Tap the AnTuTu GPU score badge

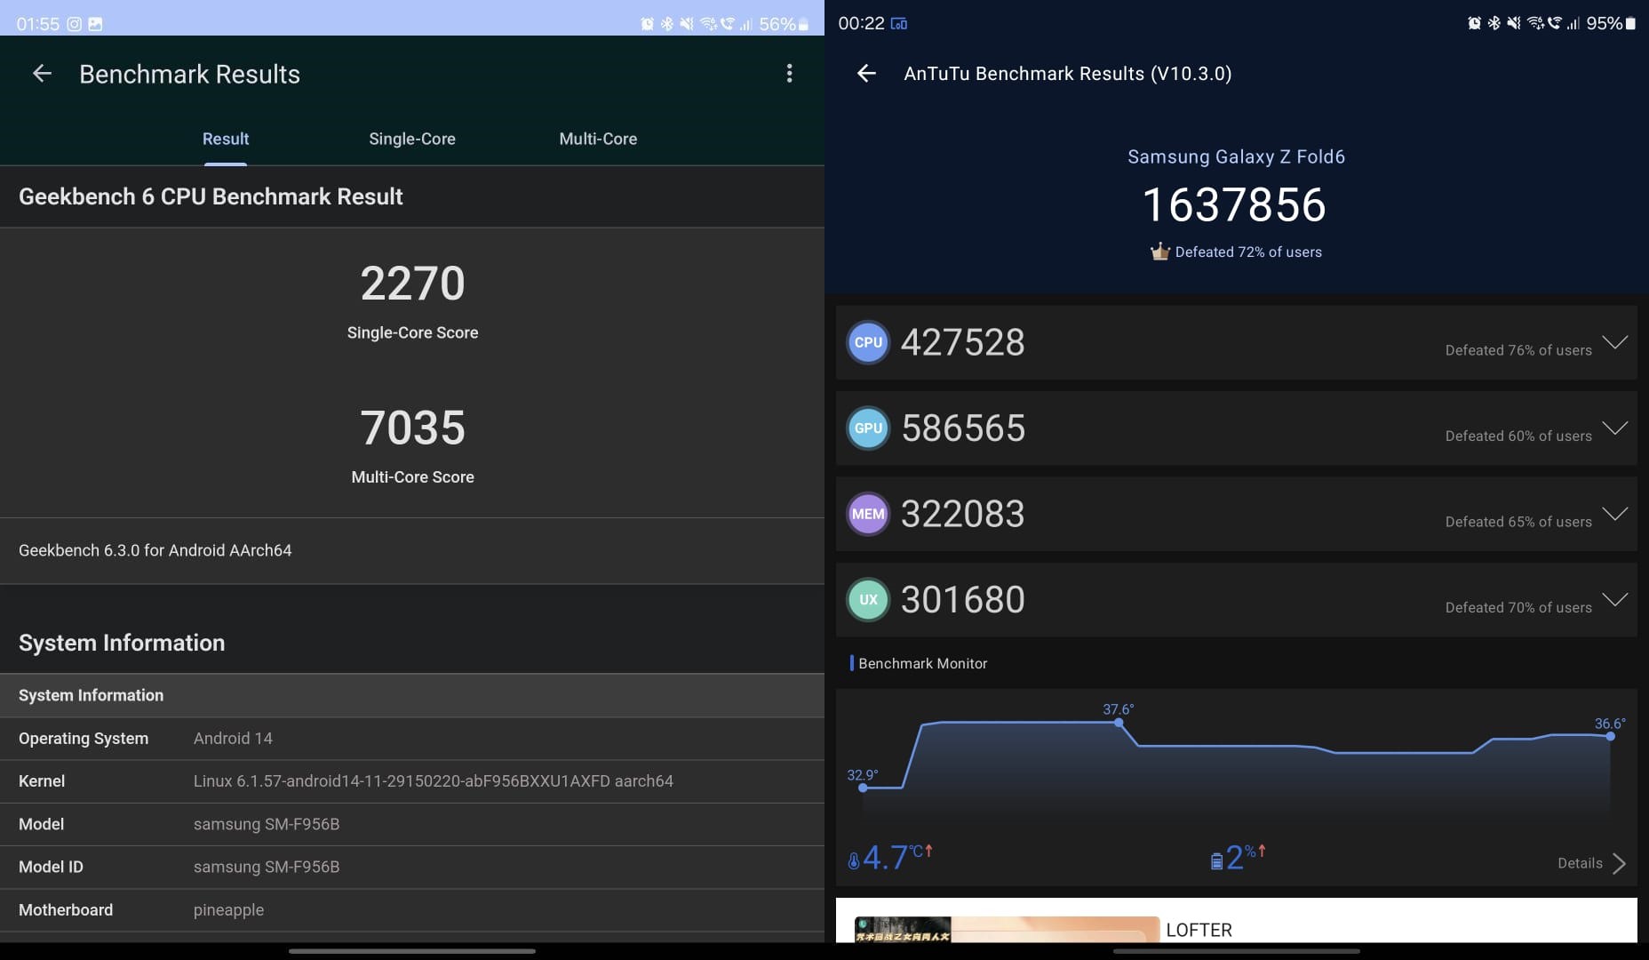coord(868,428)
